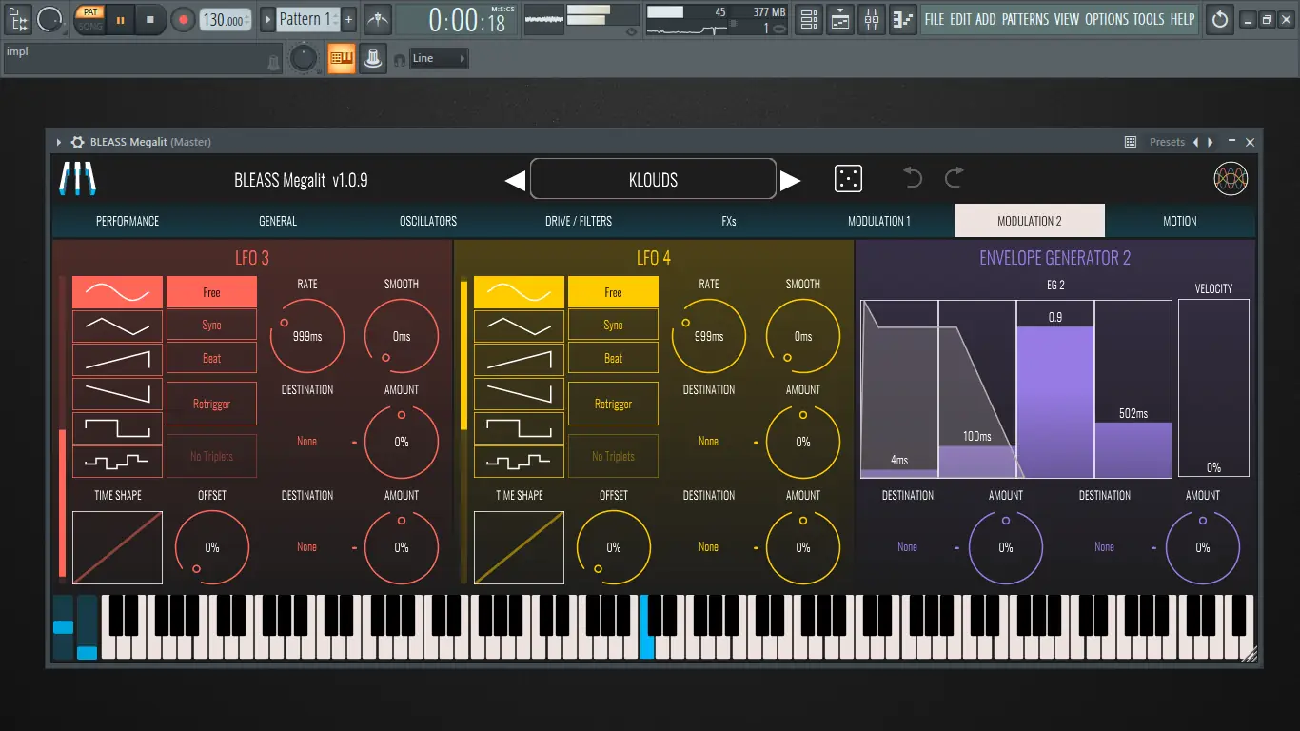Click the LFO 4 Smooth knob

(803, 336)
